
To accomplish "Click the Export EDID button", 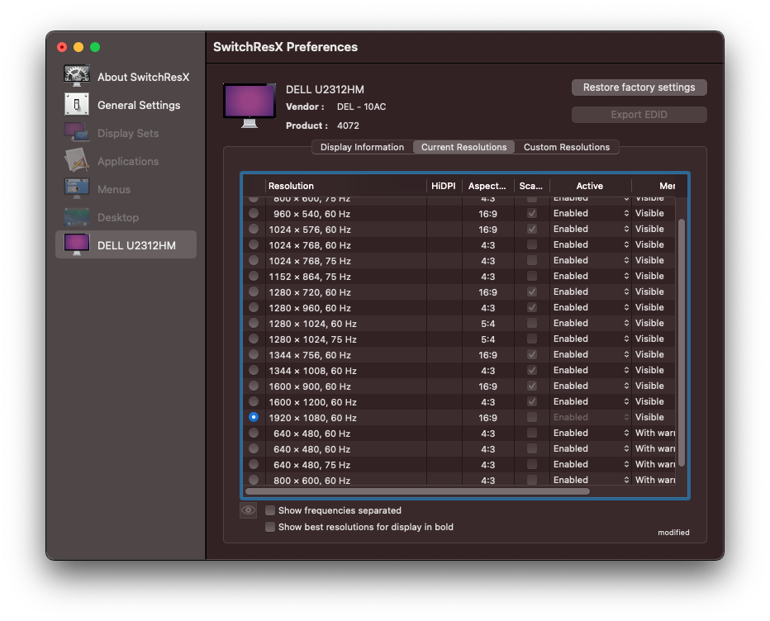I will click(639, 115).
